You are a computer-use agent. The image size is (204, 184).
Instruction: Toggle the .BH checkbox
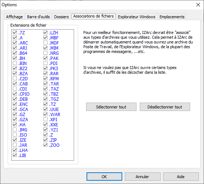pyautogui.click(x=15, y=58)
